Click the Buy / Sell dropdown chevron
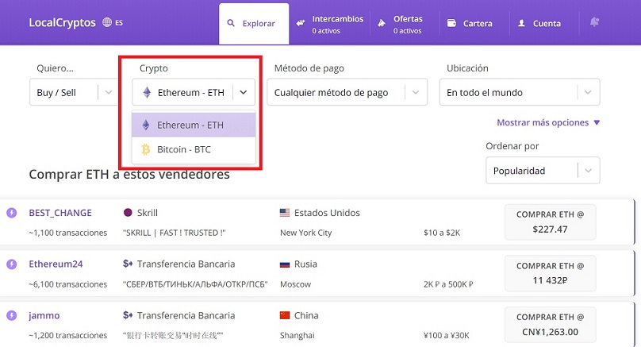641x347 pixels. [x=109, y=92]
